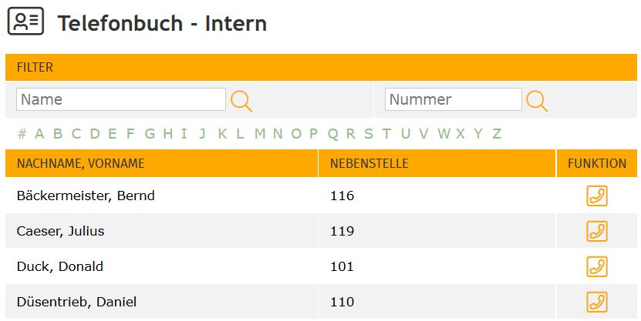The width and height of the screenshot is (641, 321).
Task: Dial Duck, Donald using call icon
Action: click(596, 266)
